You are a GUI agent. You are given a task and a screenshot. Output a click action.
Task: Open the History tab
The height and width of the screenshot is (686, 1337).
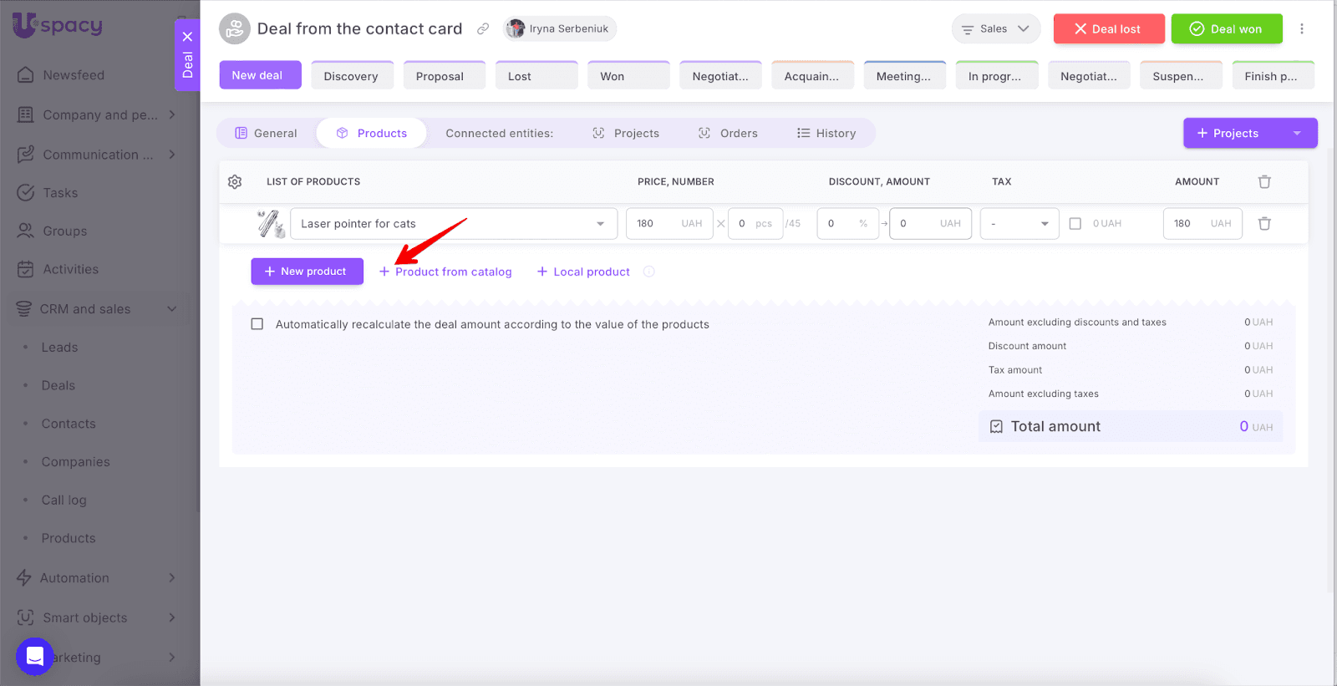pyautogui.click(x=826, y=134)
